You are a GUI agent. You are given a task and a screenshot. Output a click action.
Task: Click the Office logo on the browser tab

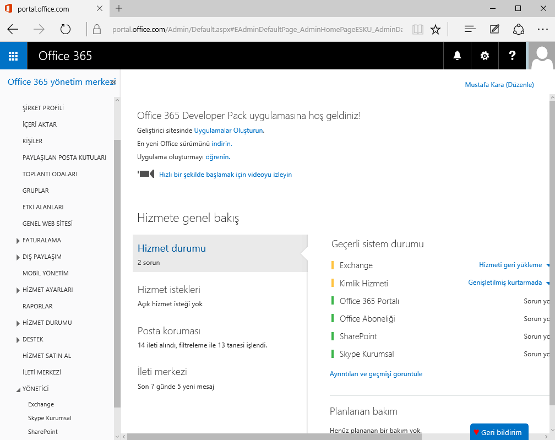8,8
